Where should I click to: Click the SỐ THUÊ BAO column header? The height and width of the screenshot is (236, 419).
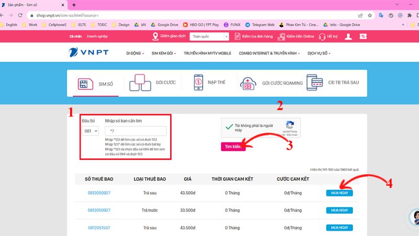[99, 179]
